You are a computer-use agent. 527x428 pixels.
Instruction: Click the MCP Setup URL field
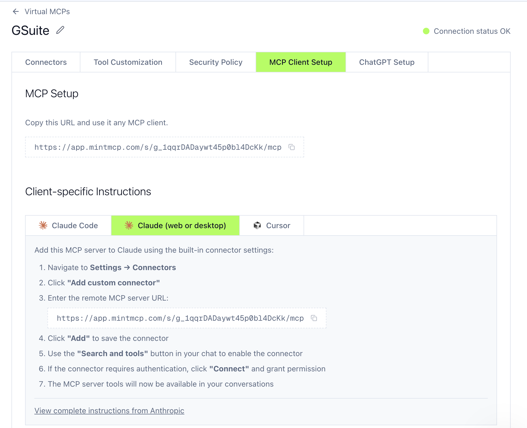(165, 147)
